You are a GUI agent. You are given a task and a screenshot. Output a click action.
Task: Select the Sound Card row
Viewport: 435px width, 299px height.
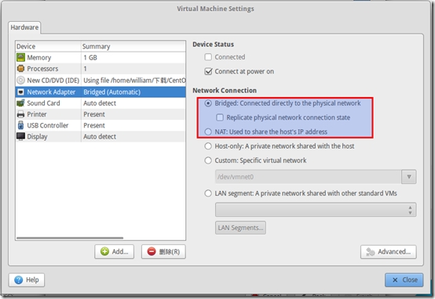coord(101,103)
